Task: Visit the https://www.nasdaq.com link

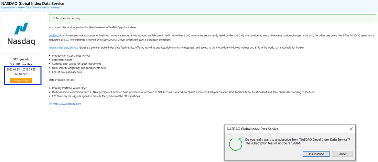Action: (67, 104)
